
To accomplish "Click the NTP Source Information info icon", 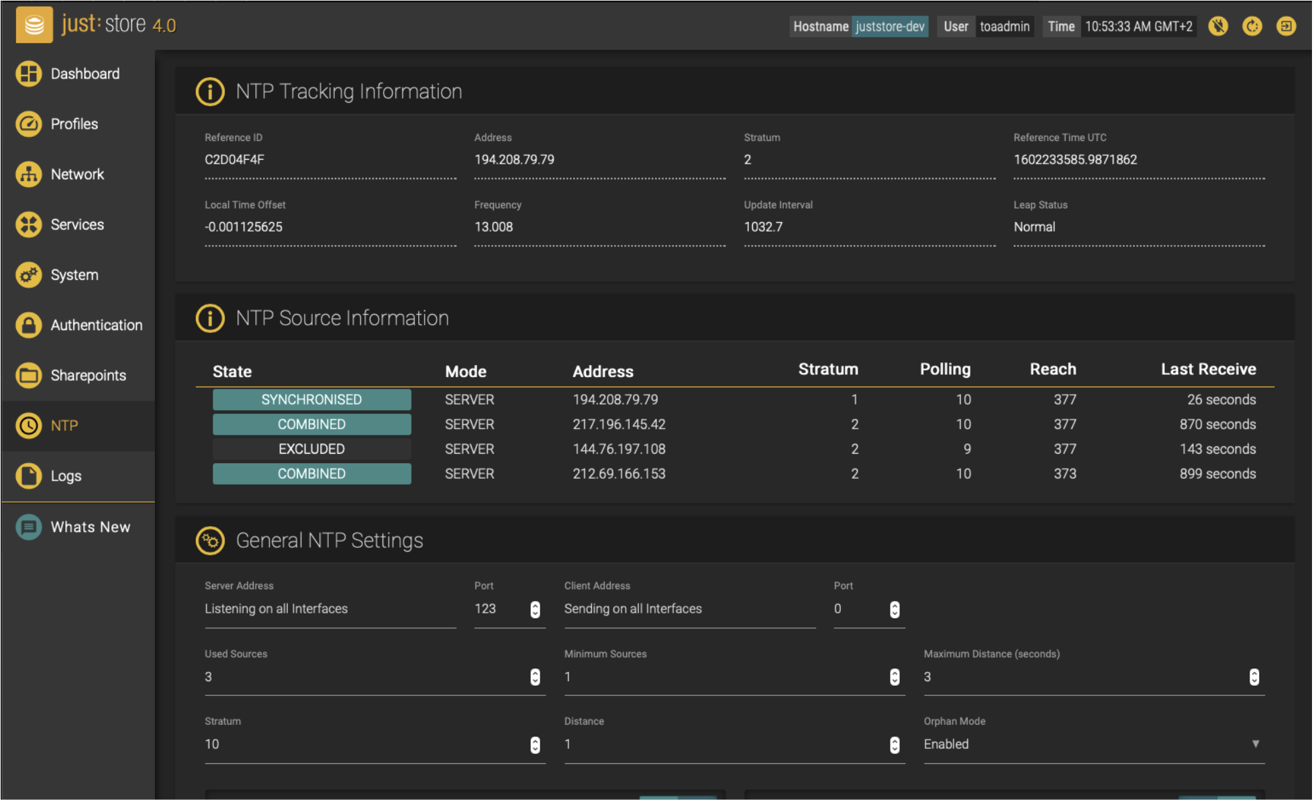I will tap(210, 318).
